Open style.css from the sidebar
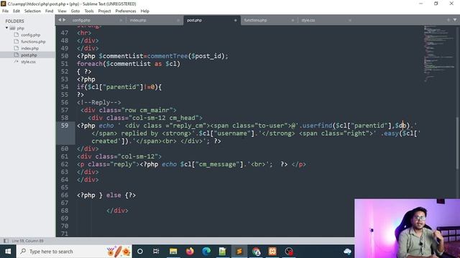 click(28, 62)
